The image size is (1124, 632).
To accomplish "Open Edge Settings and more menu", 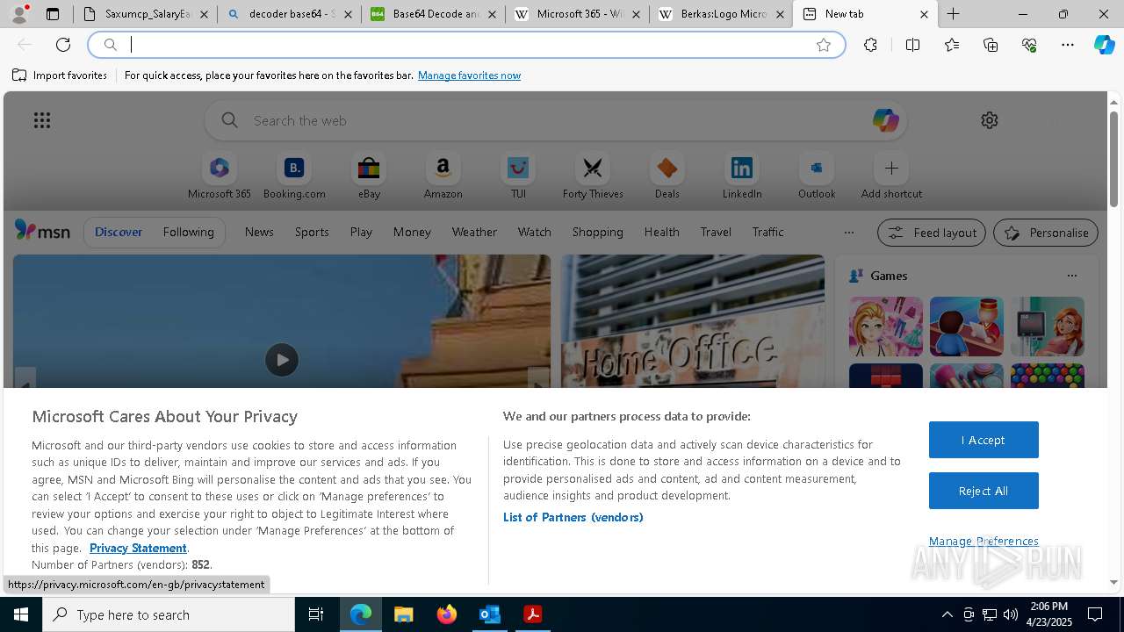I will click(1068, 45).
